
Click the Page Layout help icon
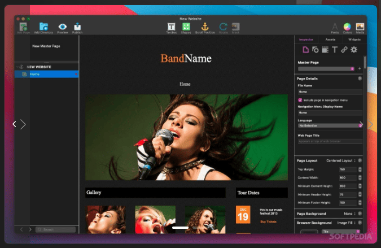360,160
